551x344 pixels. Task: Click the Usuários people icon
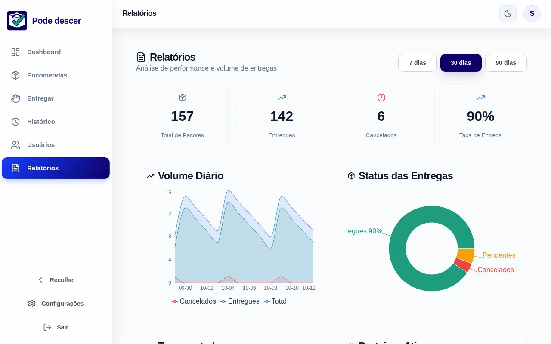[x=15, y=145]
